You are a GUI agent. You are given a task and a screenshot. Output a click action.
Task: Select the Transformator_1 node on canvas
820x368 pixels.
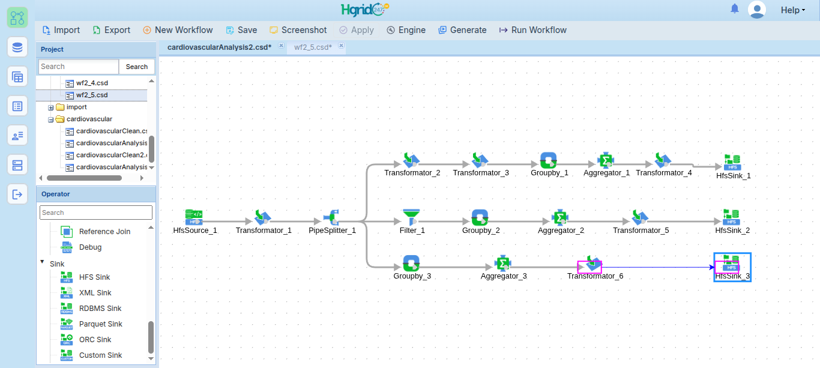pos(263,217)
